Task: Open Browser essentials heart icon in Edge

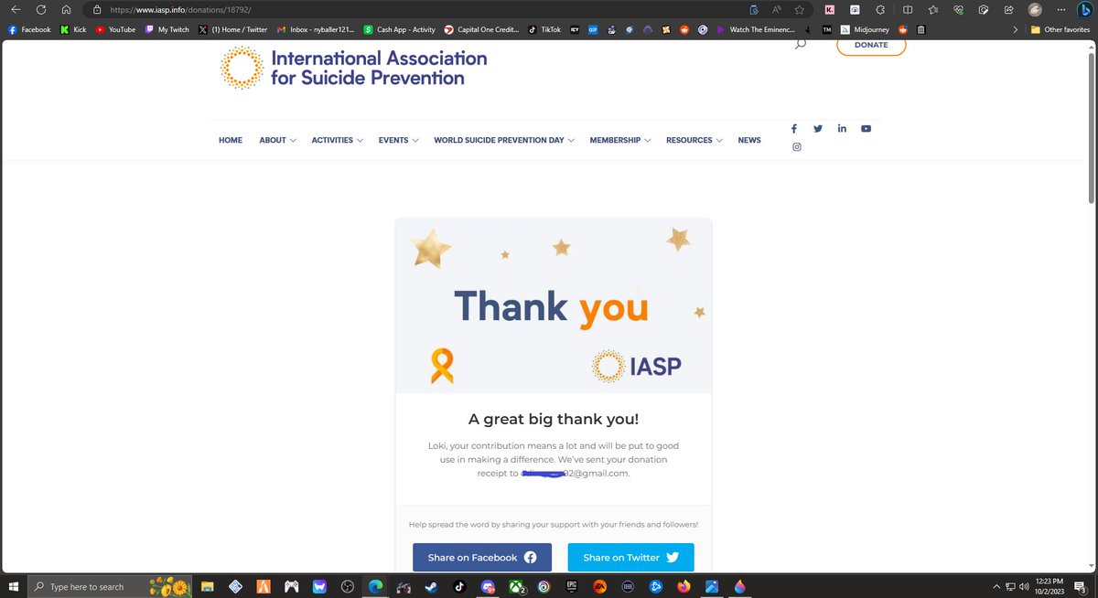Action: tap(958, 10)
